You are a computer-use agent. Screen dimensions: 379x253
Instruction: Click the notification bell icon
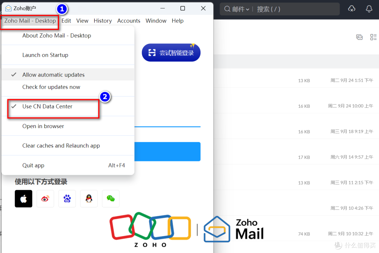tap(369, 9)
